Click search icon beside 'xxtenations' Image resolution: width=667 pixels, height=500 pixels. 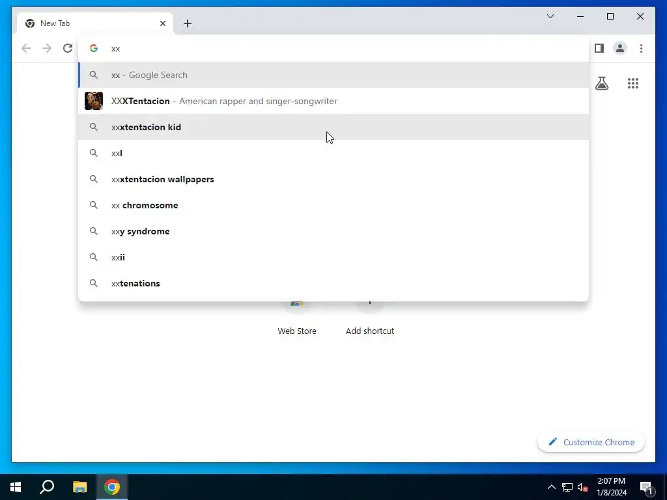94,283
